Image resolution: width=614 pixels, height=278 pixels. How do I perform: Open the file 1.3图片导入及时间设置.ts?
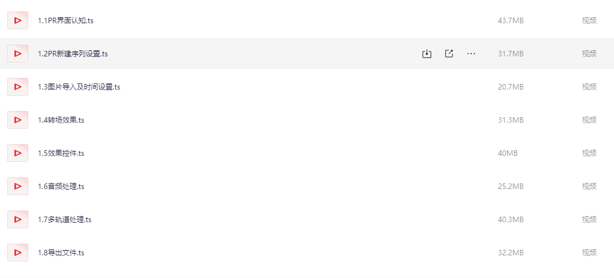tap(79, 87)
